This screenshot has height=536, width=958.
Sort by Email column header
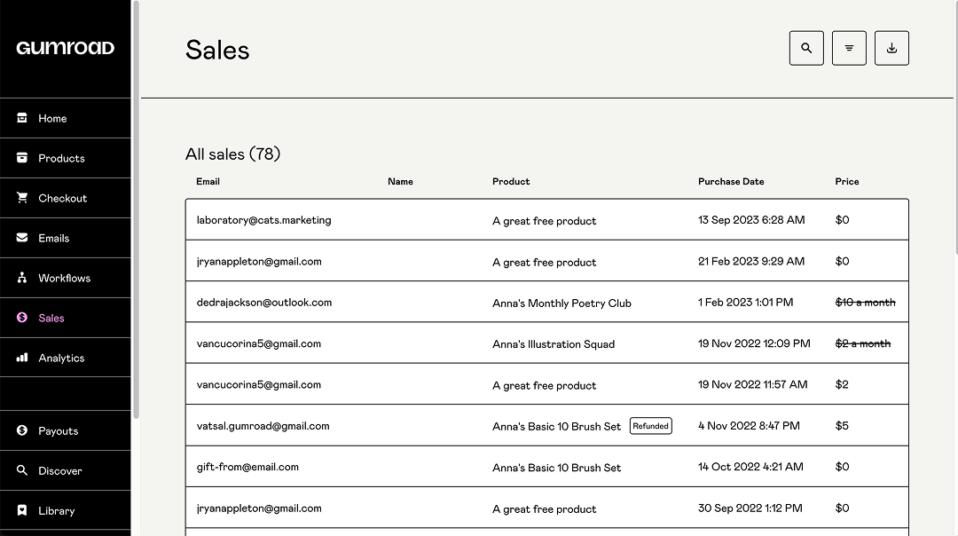208,182
